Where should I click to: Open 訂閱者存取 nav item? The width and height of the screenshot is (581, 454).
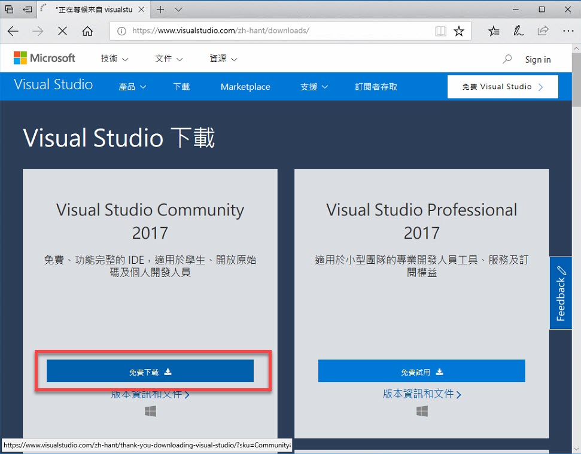(376, 87)
